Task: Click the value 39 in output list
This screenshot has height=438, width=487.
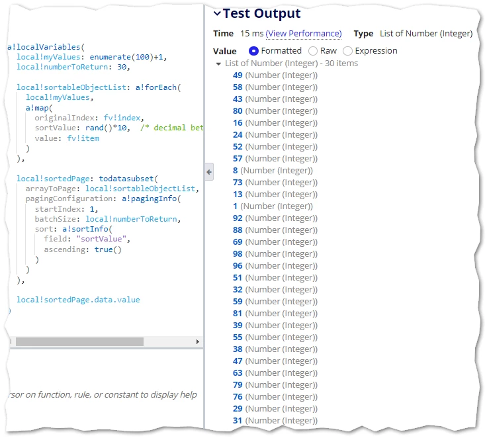Action: pyautogui.click(x=238, y=326)
